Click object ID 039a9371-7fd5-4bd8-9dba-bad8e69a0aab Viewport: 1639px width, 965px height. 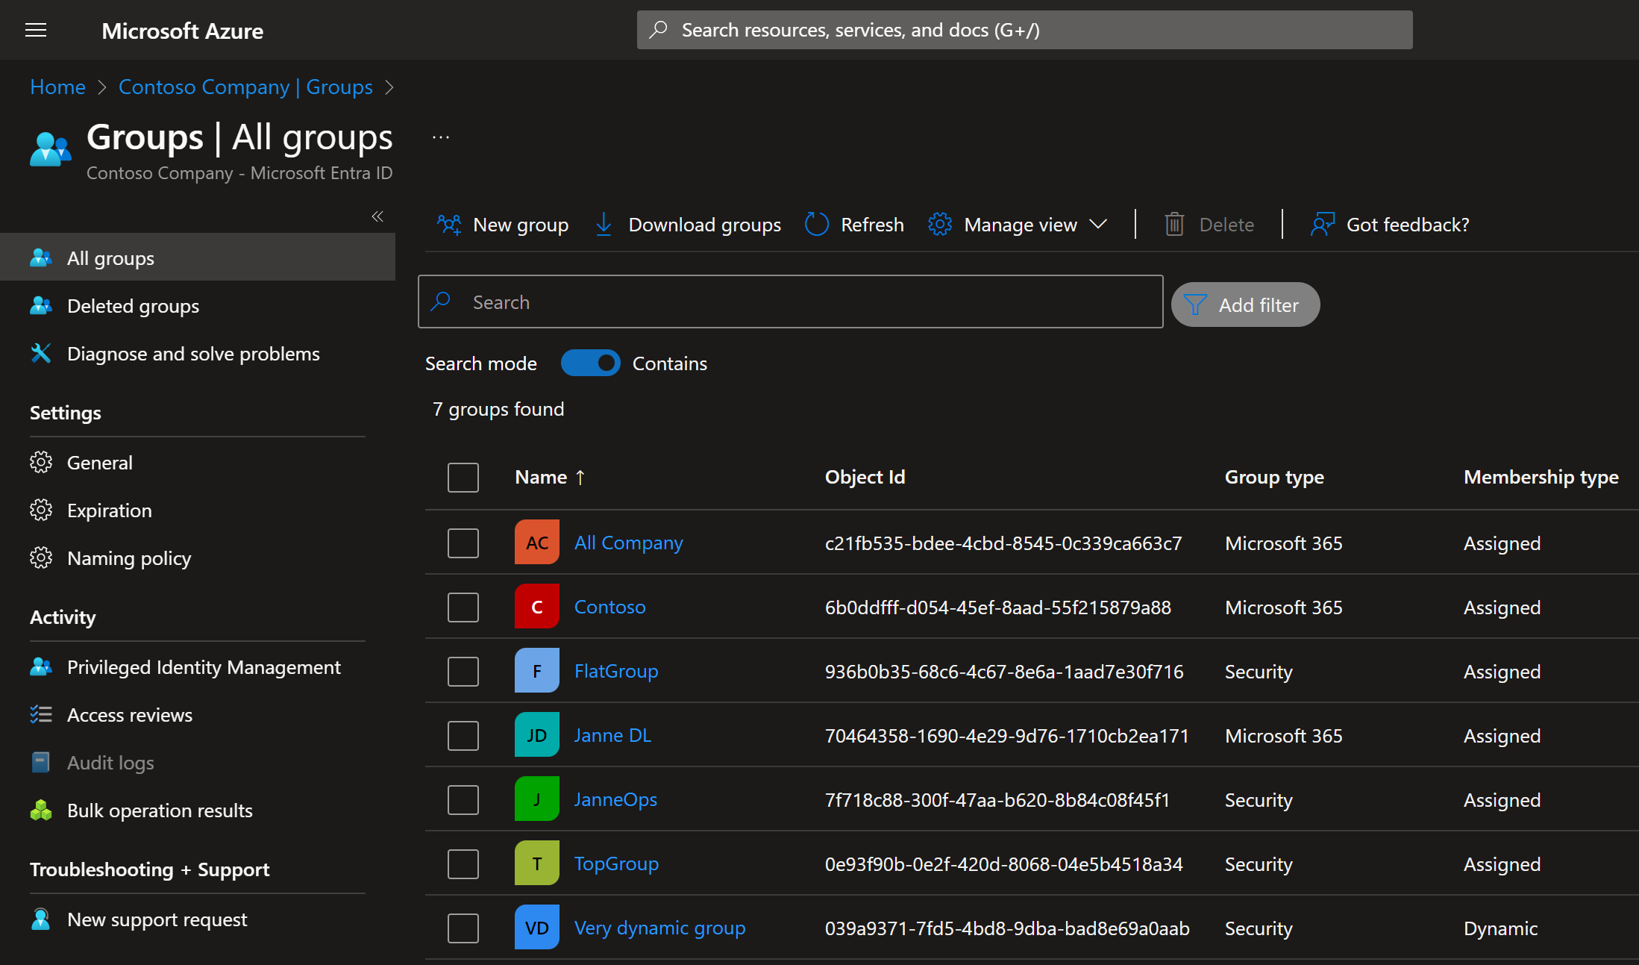click(1007, 928)
